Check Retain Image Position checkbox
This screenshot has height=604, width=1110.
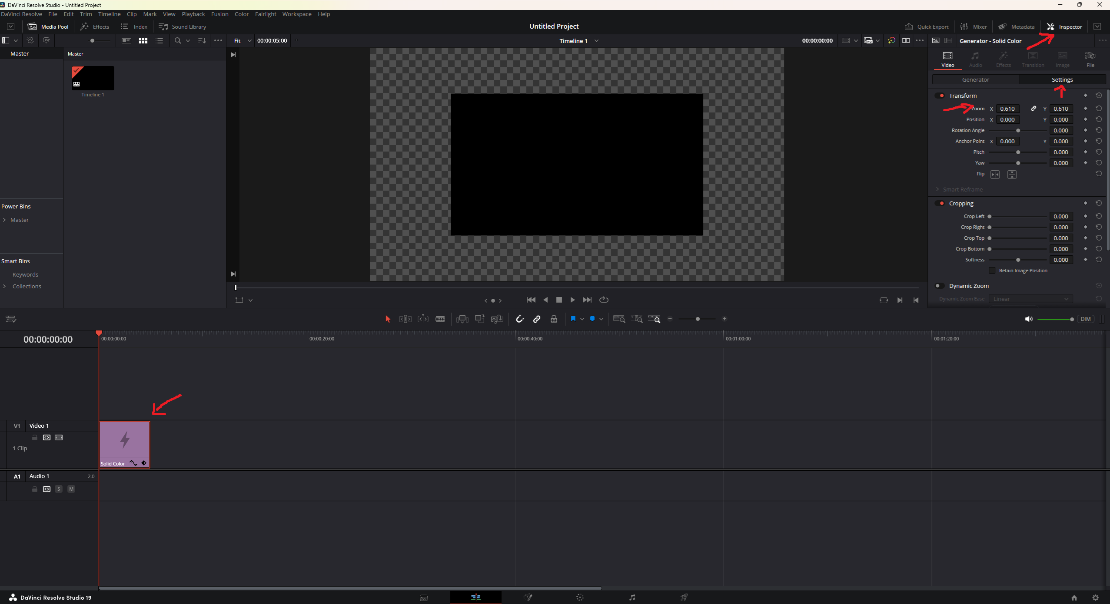coord(992,271)
